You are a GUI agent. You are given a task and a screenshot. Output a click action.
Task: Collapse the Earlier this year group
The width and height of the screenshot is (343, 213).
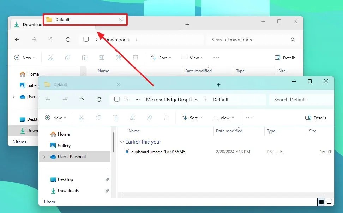pos(122,142)
